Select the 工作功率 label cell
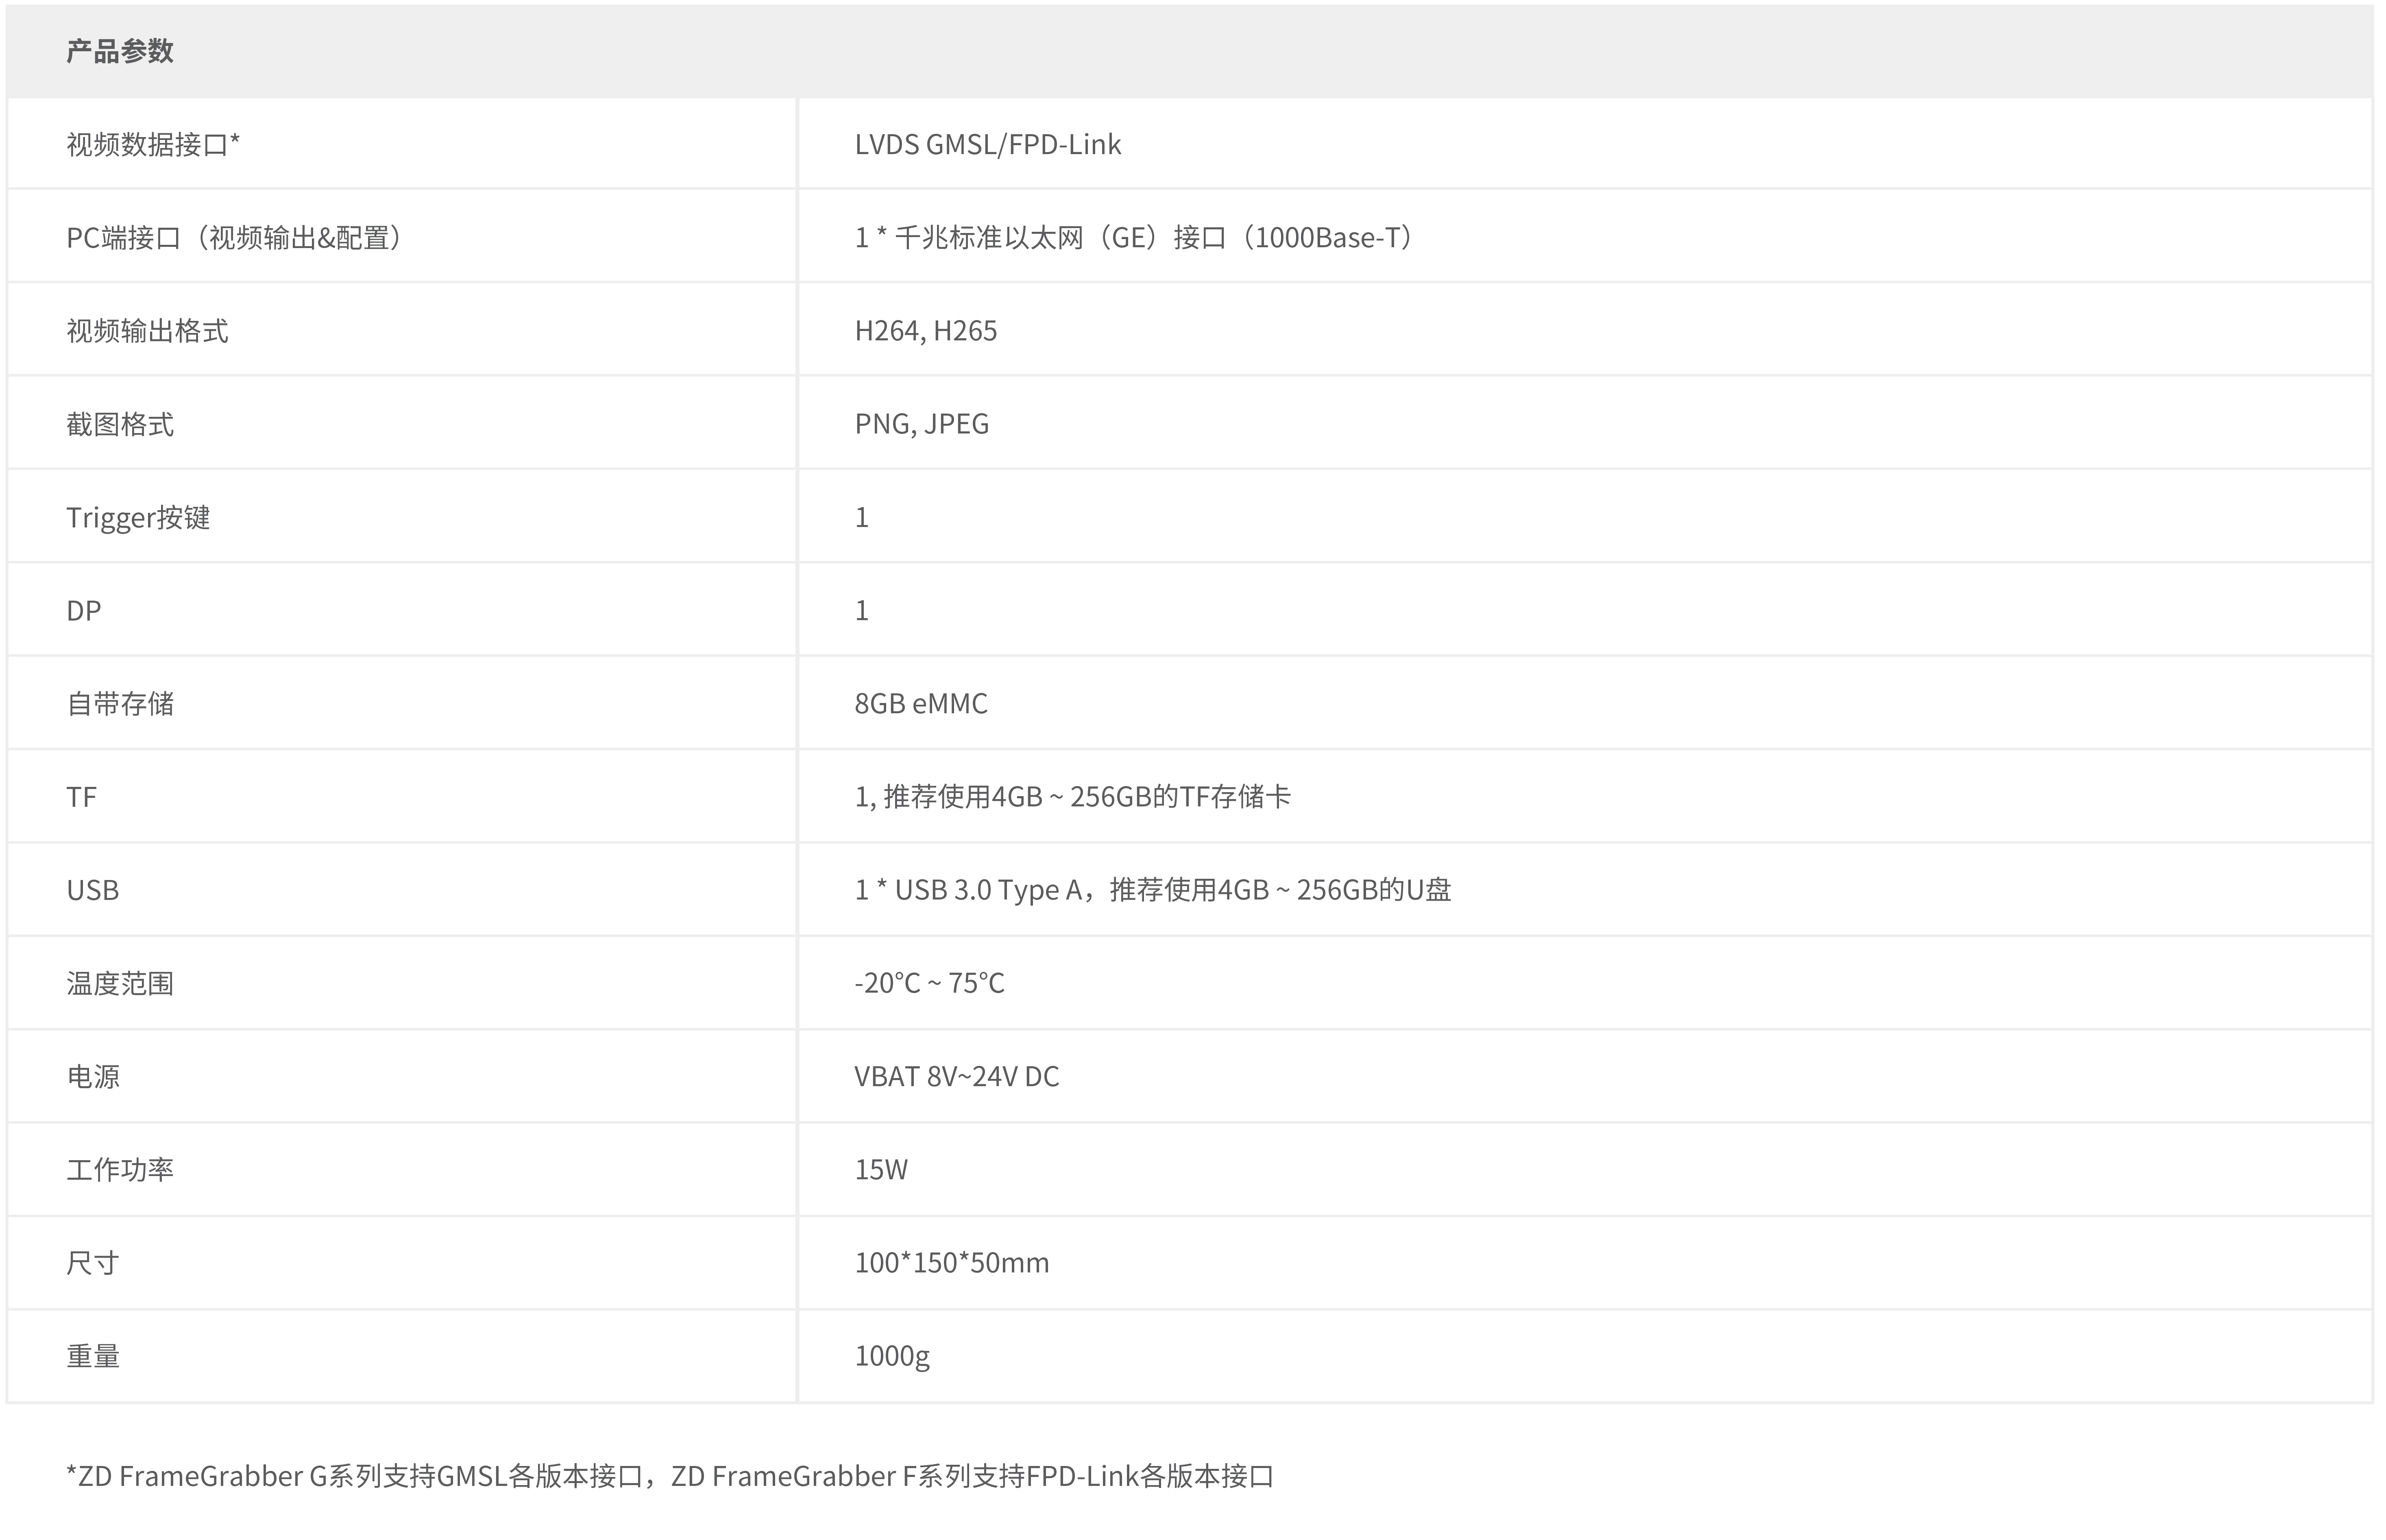 tap(402, 1169)
